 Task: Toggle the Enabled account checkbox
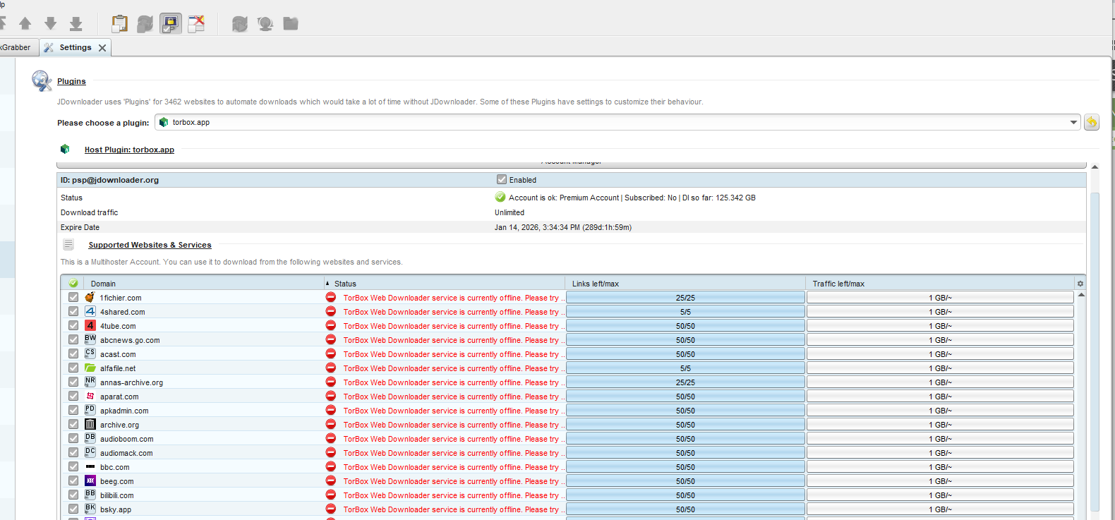coord(502,179)
